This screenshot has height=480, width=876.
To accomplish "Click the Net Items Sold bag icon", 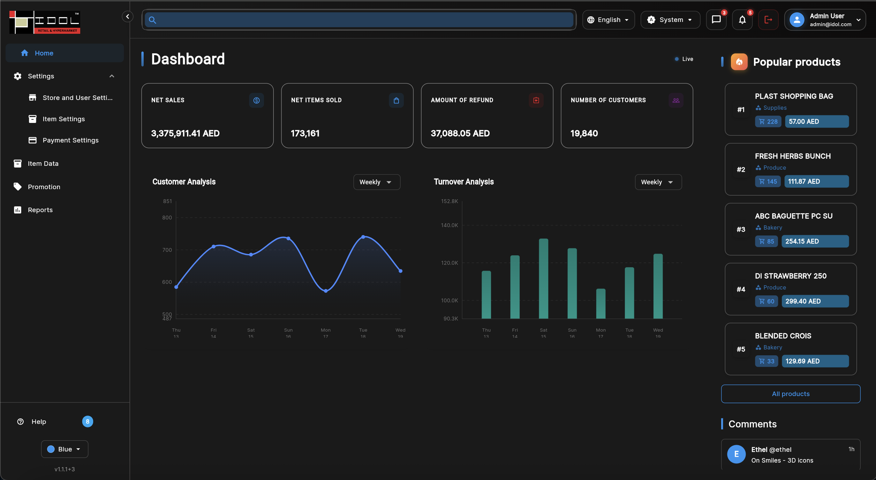I will [x=396, y=100].
